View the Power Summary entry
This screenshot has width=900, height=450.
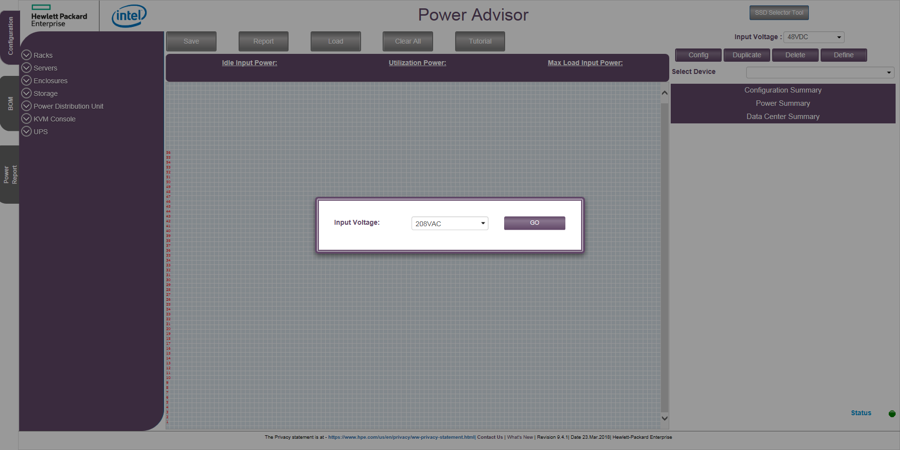pyautogui.click(x=782, y=103)
